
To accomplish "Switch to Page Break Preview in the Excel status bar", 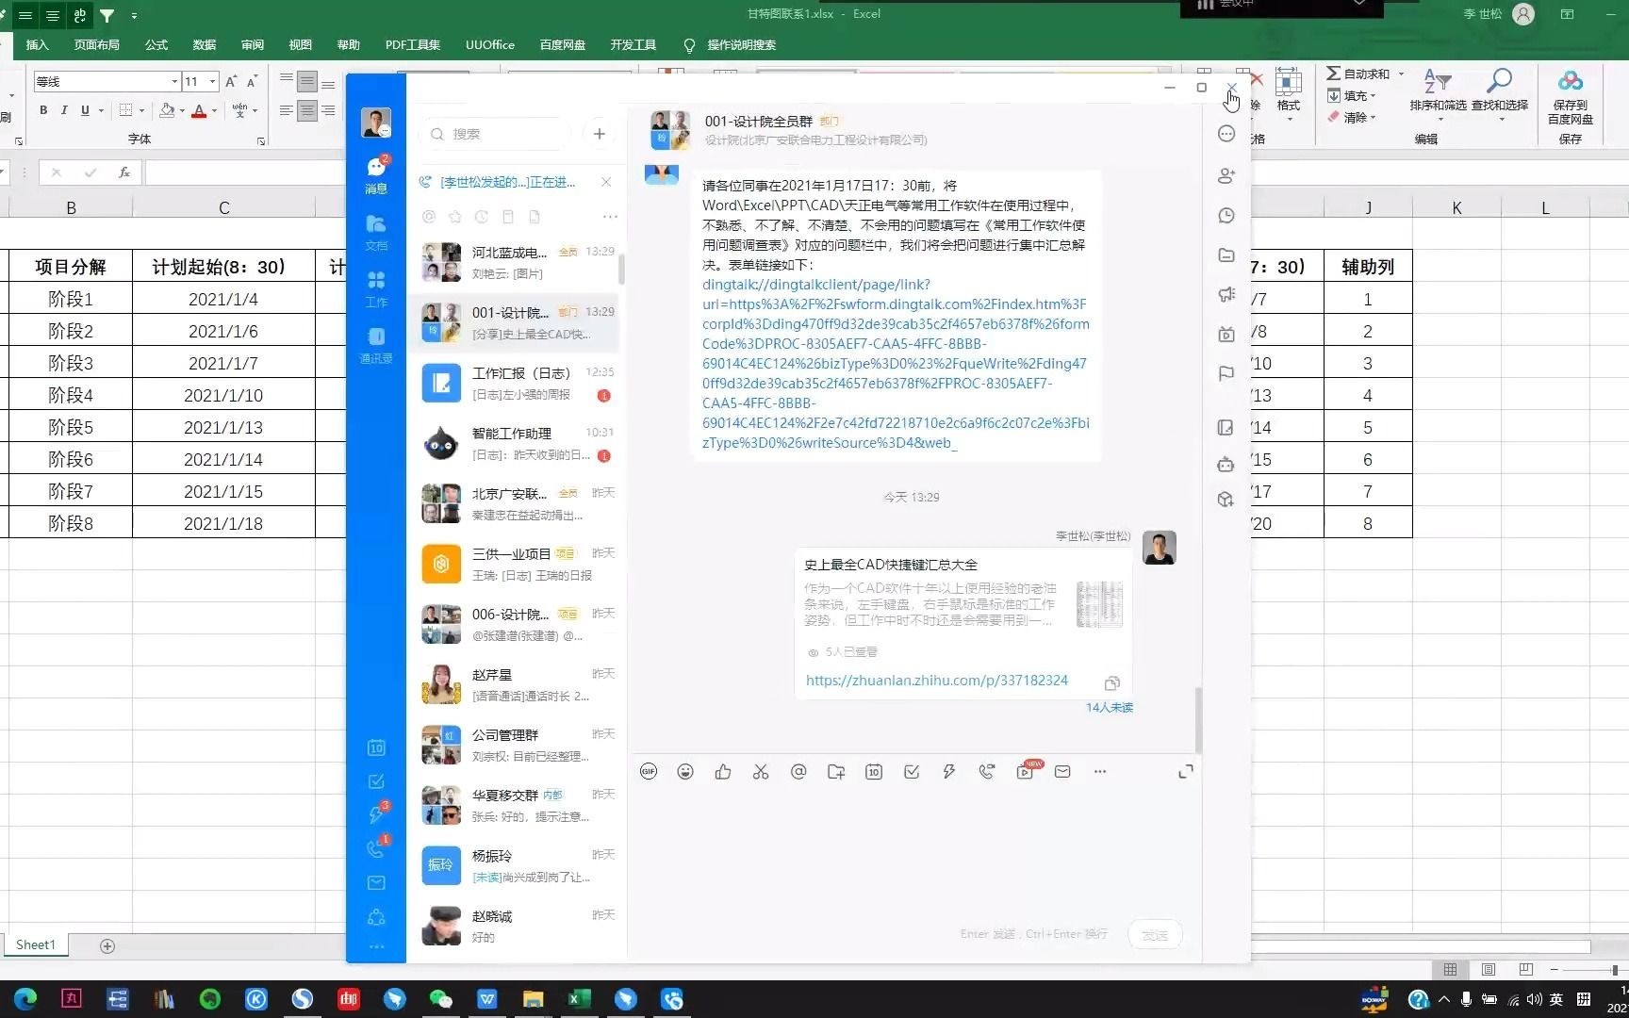I will 1526,969.
